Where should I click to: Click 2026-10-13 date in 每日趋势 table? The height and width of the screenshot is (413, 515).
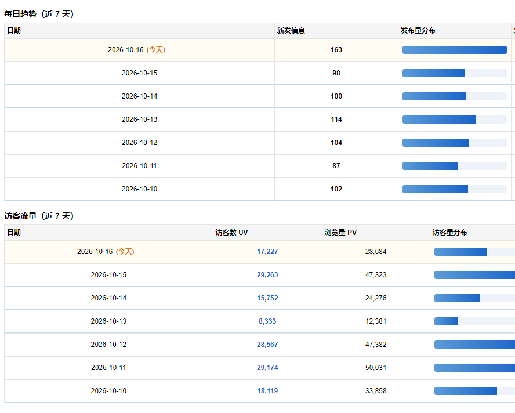(x=139, y=119)
